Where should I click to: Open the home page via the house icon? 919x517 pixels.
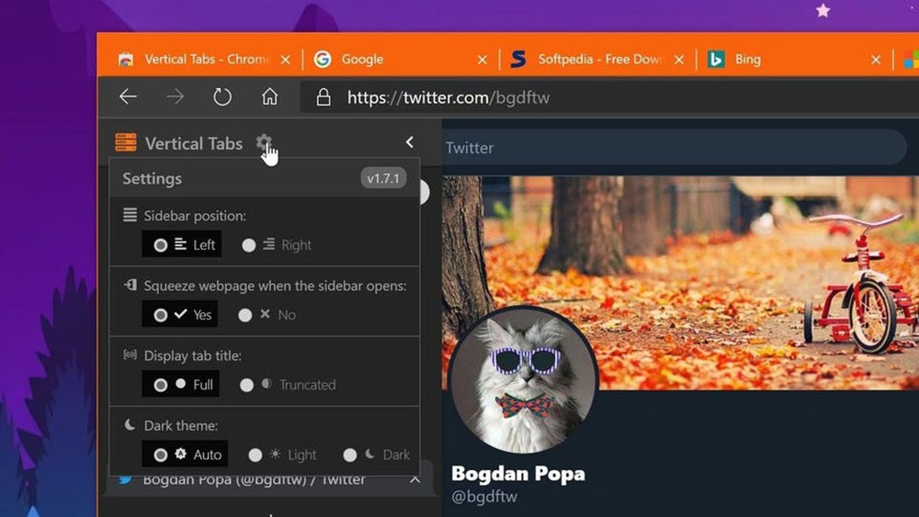tap(269, 96)
